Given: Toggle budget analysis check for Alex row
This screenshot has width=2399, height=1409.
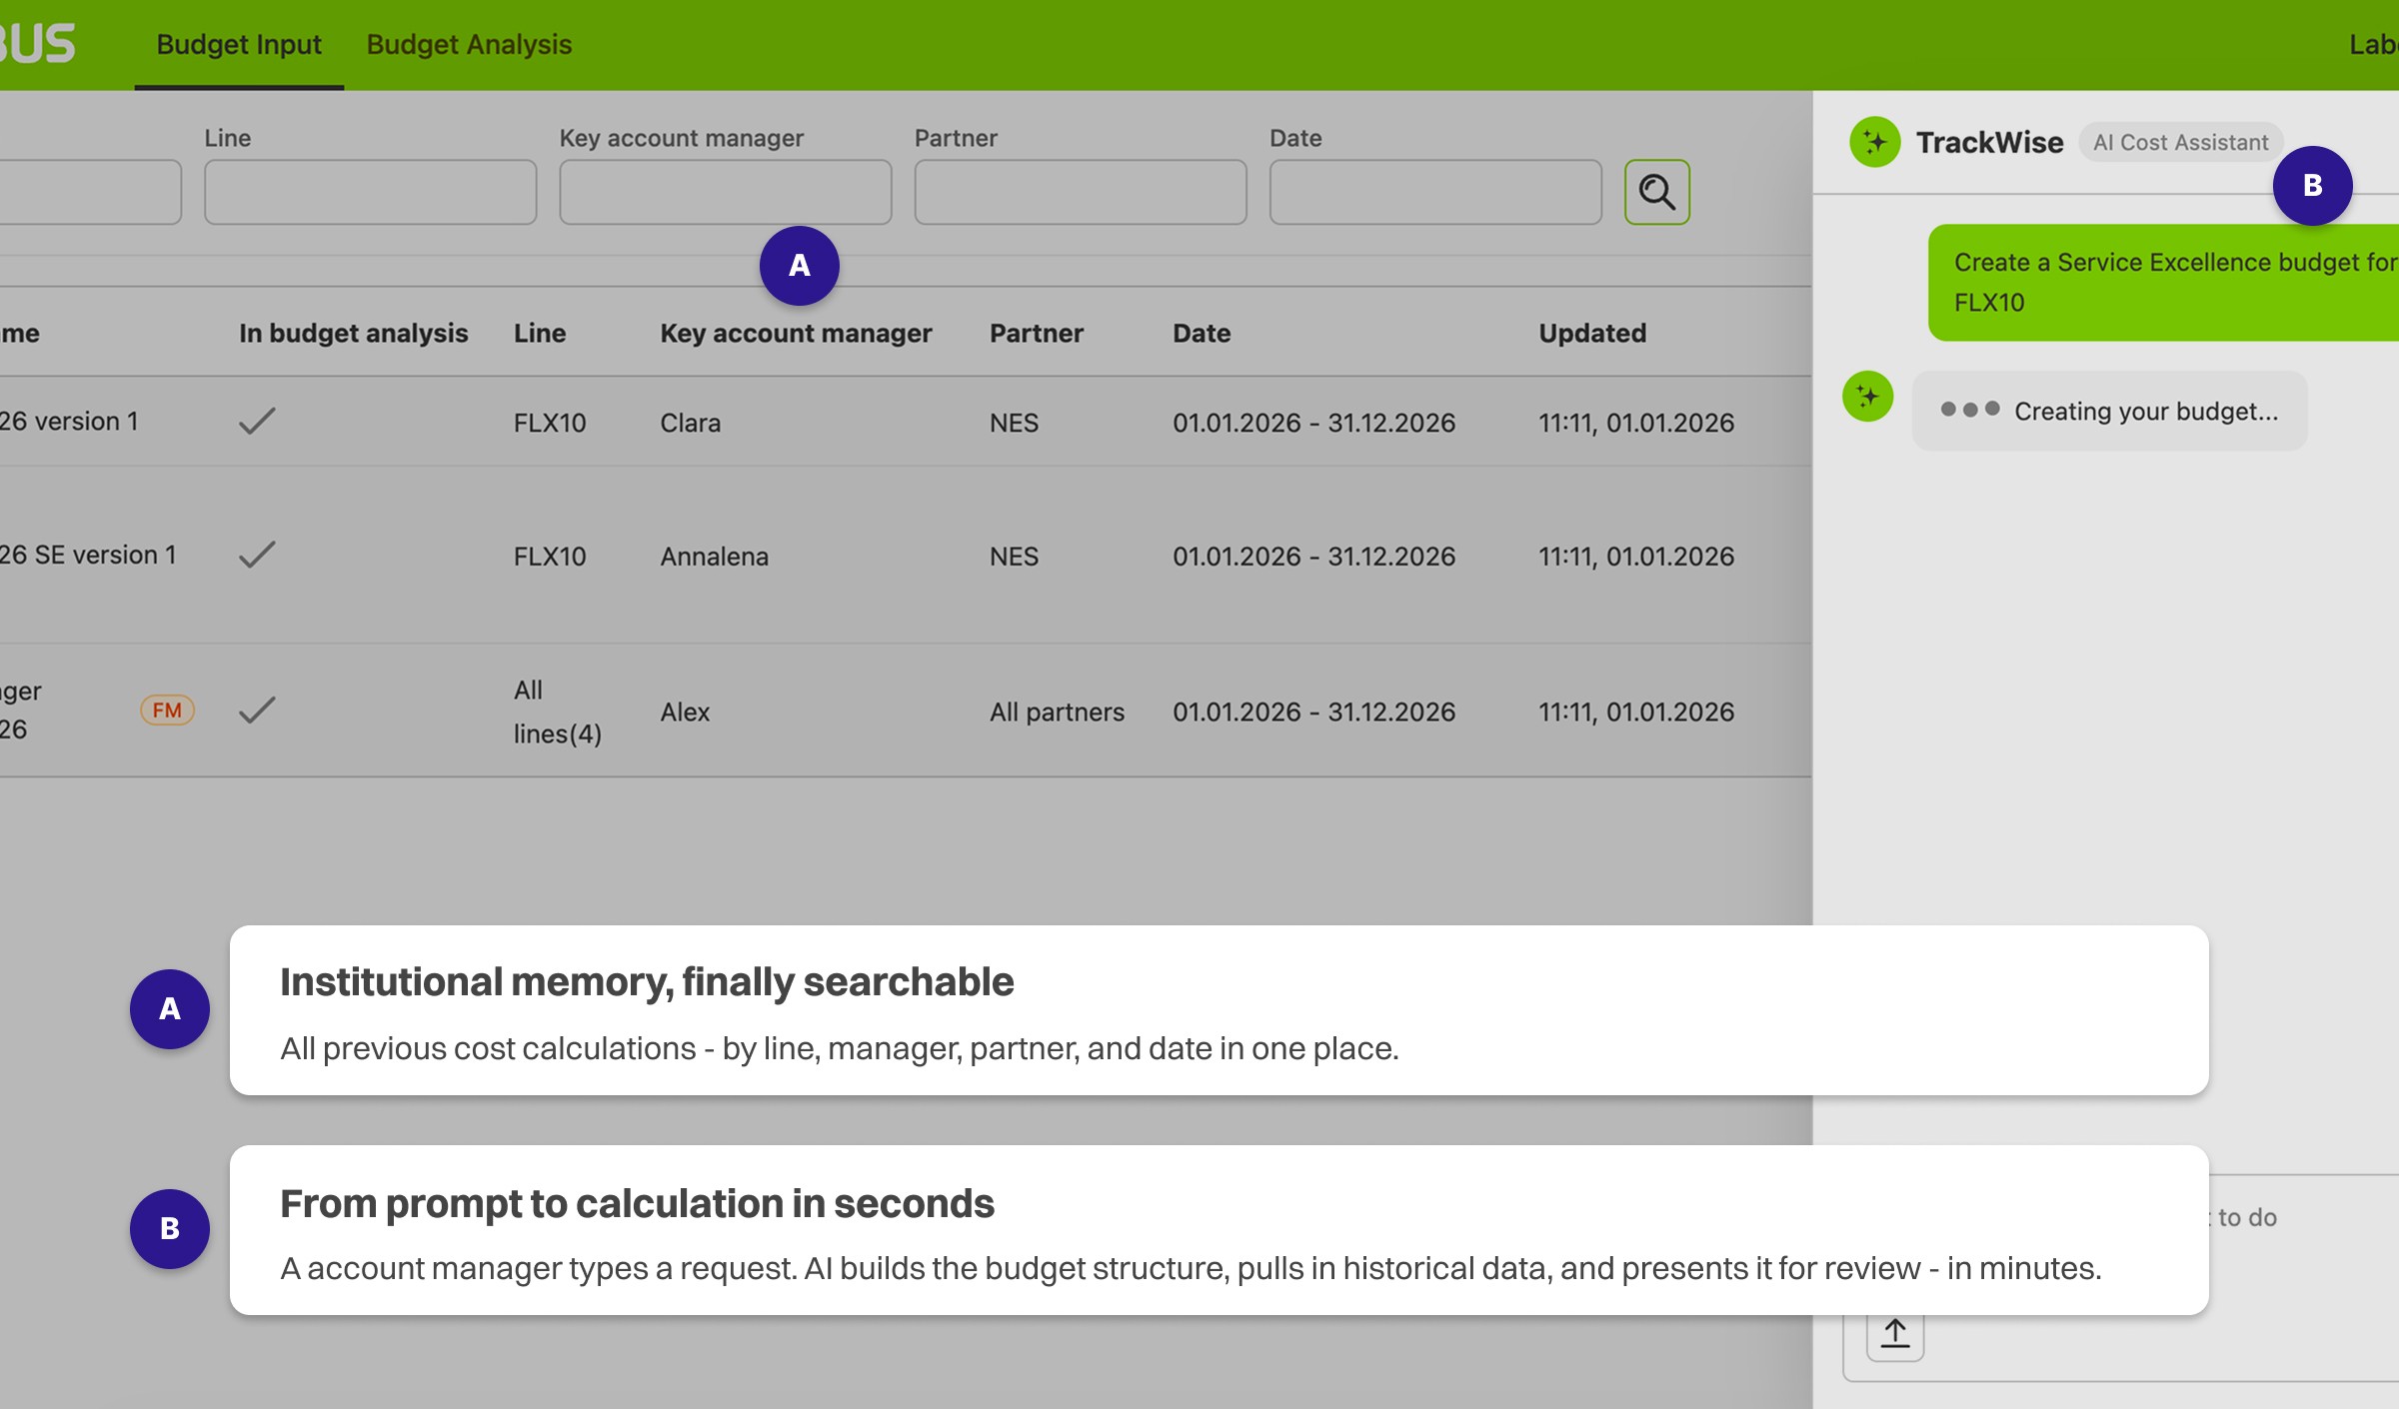Looking at the screenshot, I should point(257,710).
